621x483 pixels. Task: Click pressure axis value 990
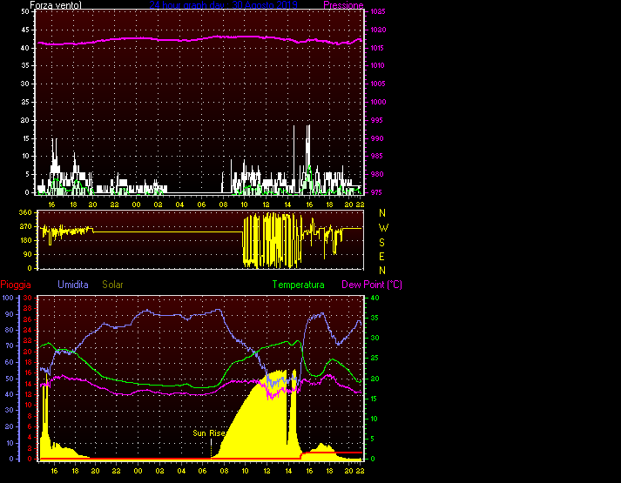tap(376, 138)
